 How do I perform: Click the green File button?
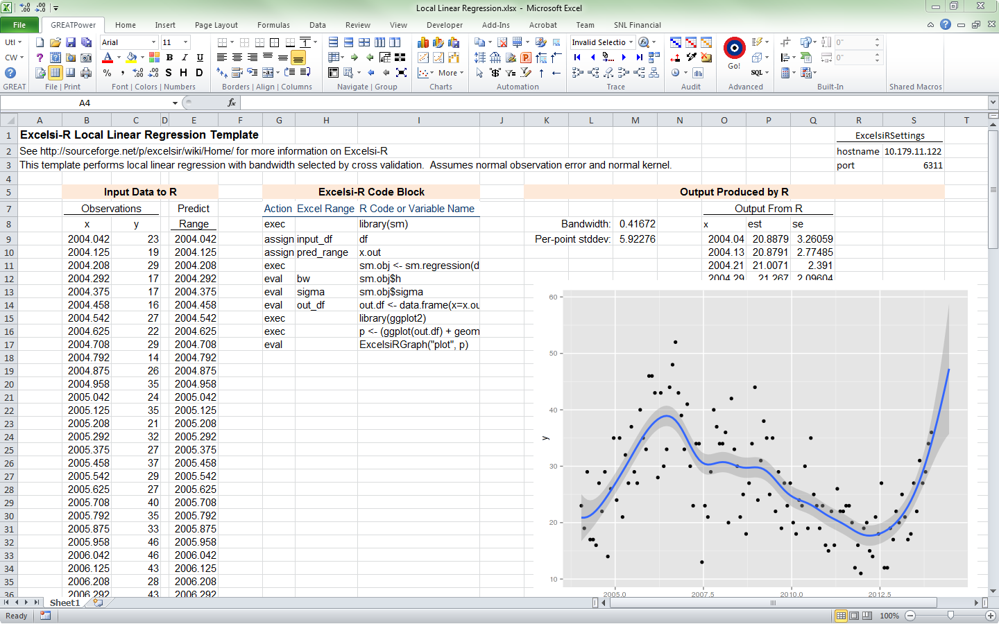19,25
